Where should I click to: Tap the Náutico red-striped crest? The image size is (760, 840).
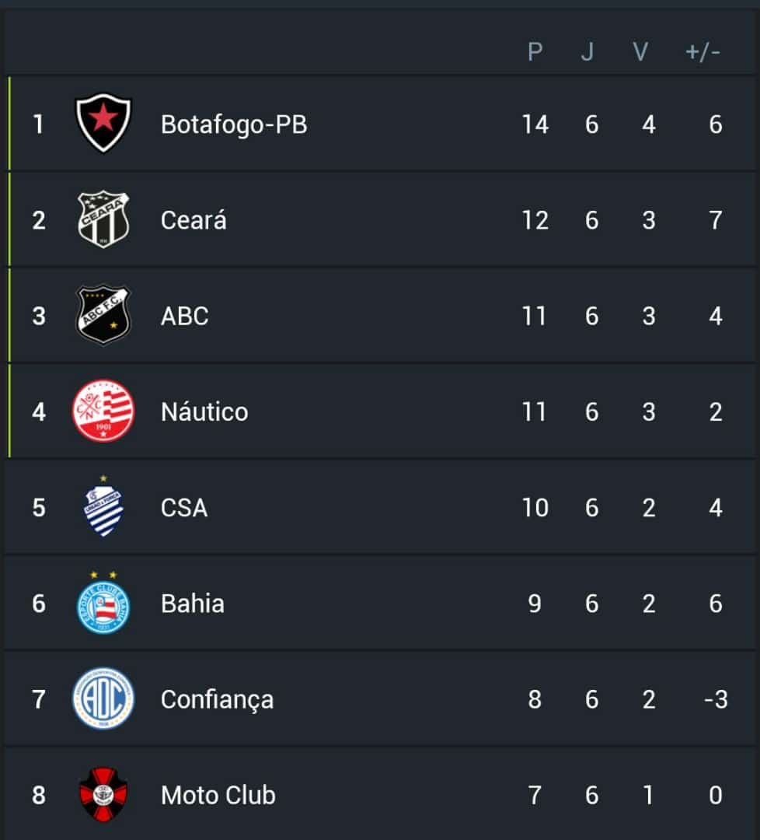click(103, 411)
